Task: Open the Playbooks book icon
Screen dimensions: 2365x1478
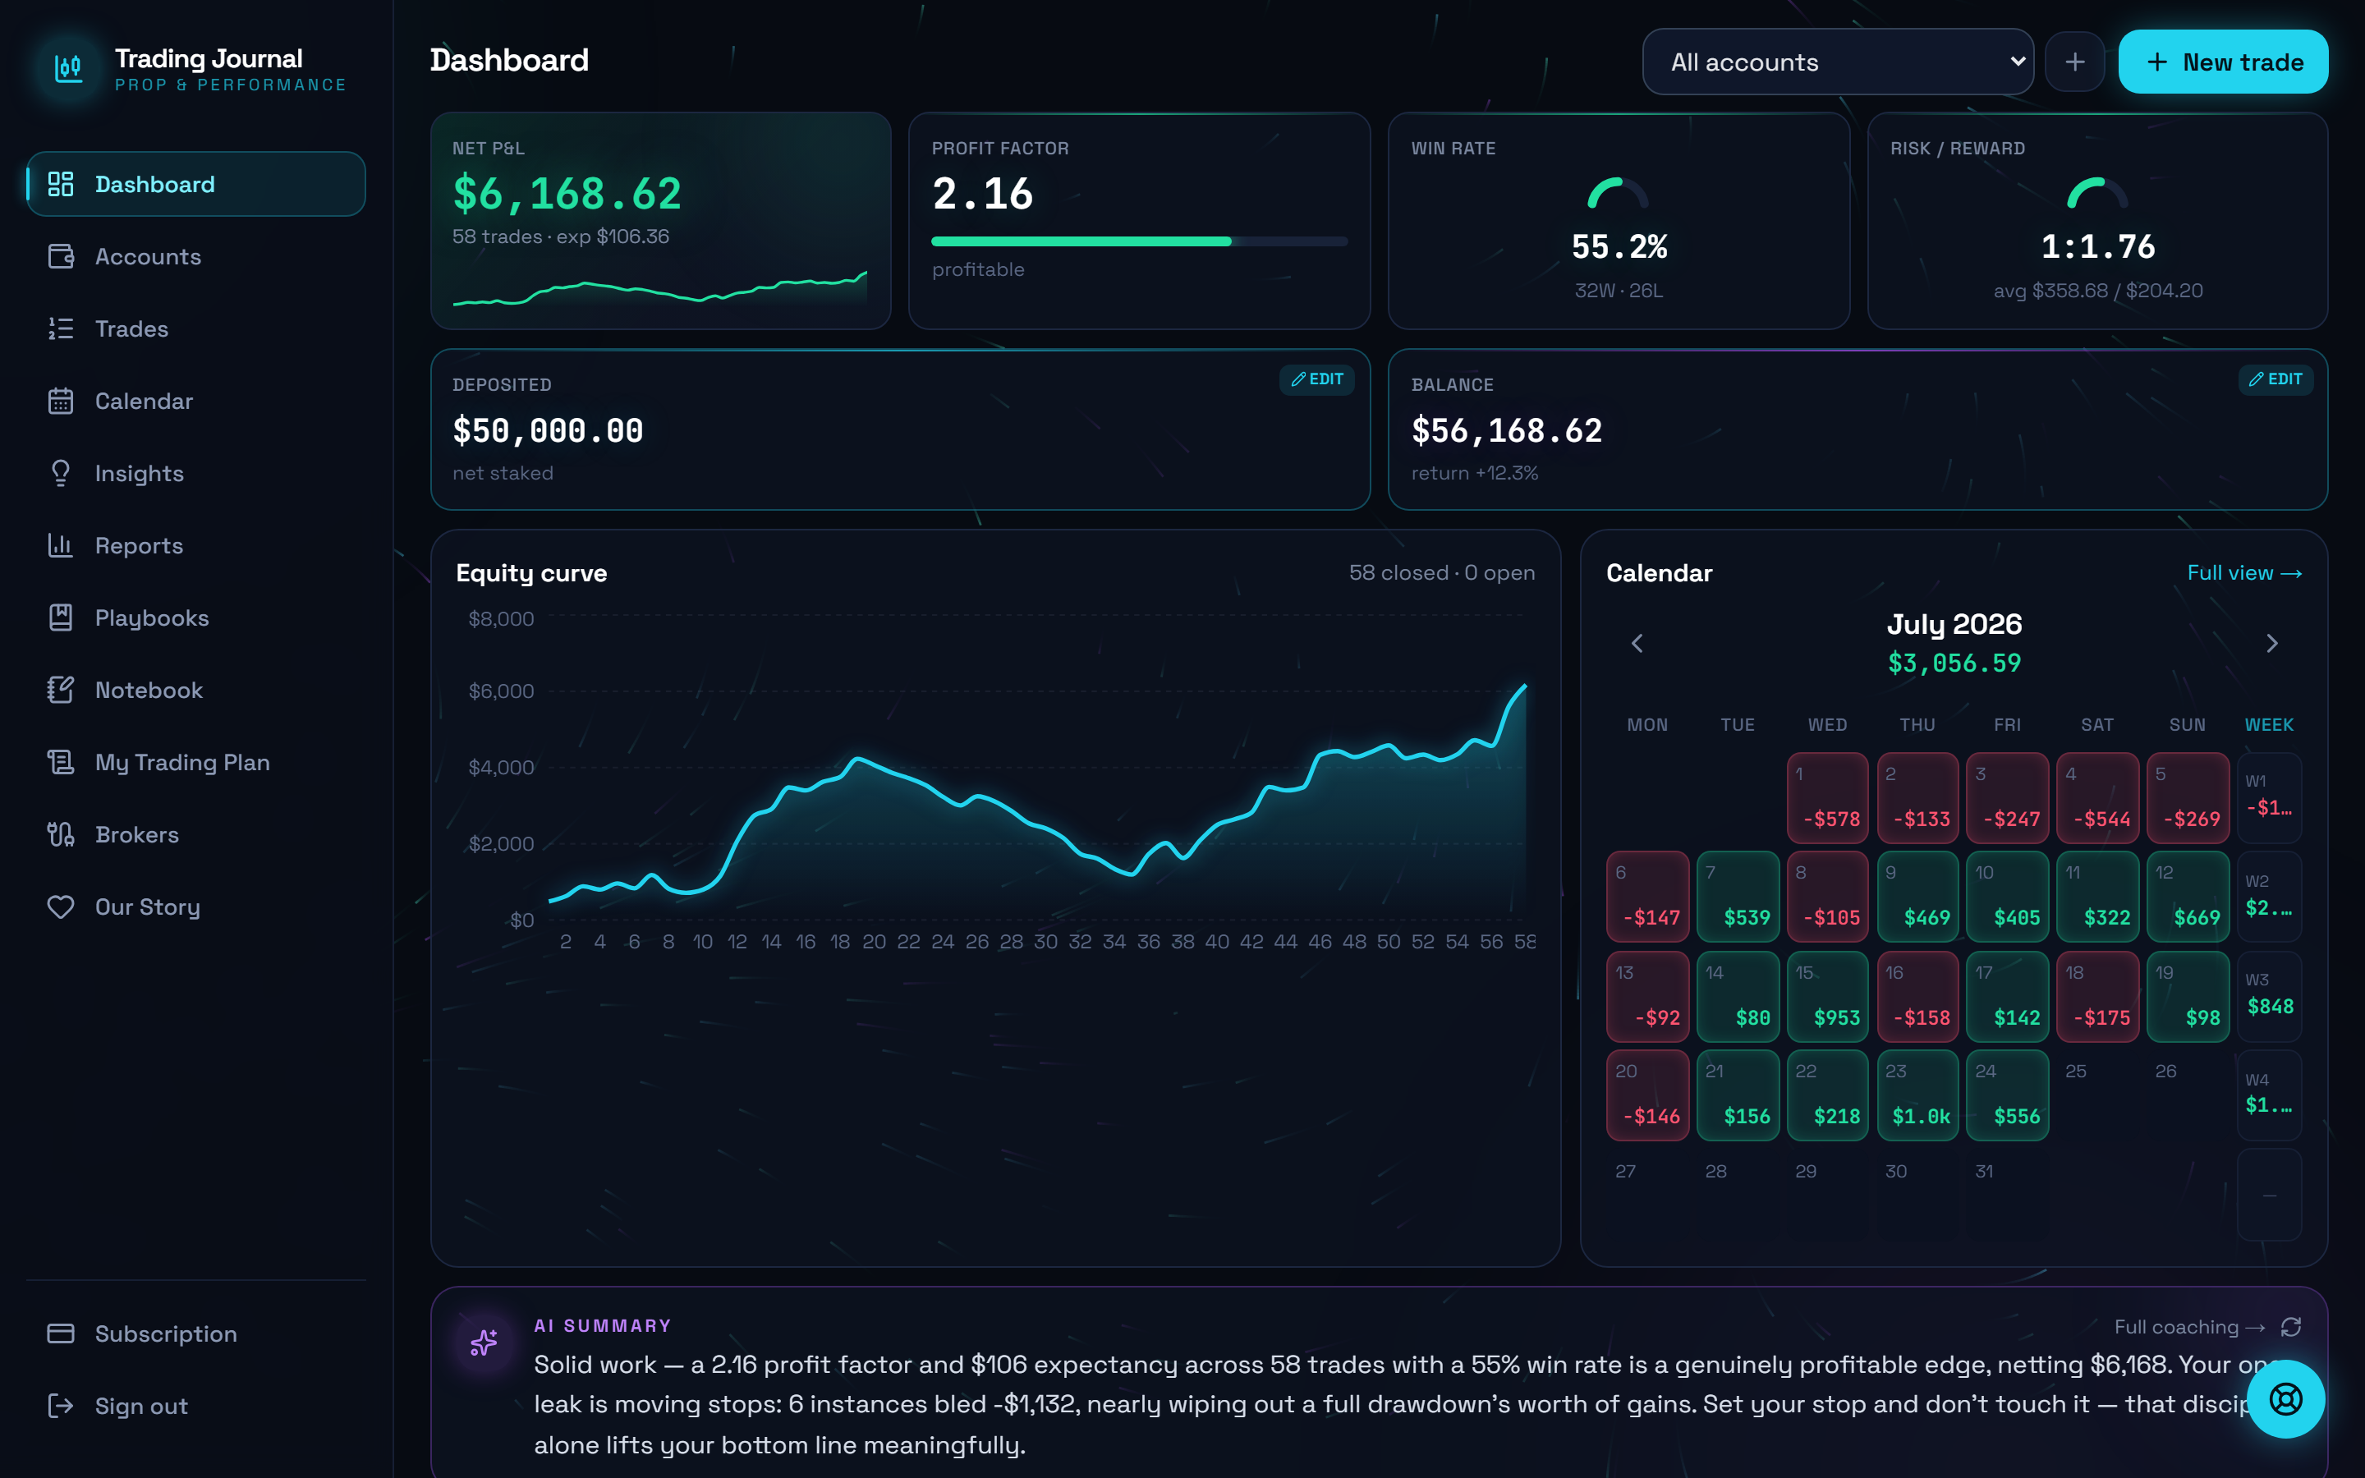Action: click(x=61, y=617)
